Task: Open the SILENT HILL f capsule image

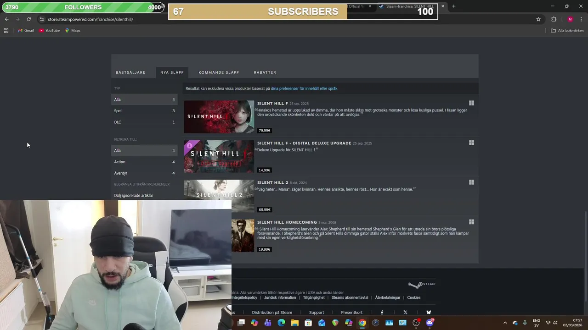Action: coord(219,117)
